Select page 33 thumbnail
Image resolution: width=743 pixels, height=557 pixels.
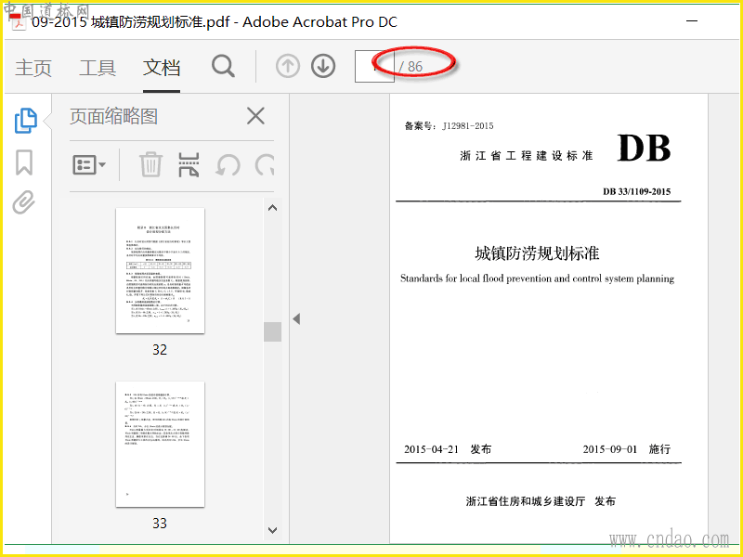[160, 445]
